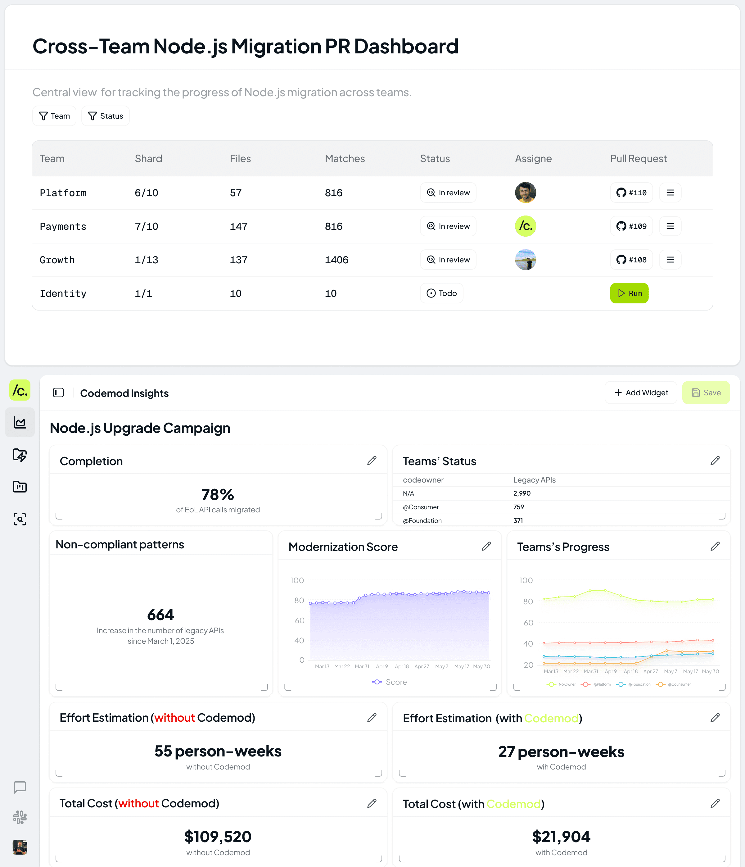Click the Codemod logo at sidebar top

click(20, 390)
